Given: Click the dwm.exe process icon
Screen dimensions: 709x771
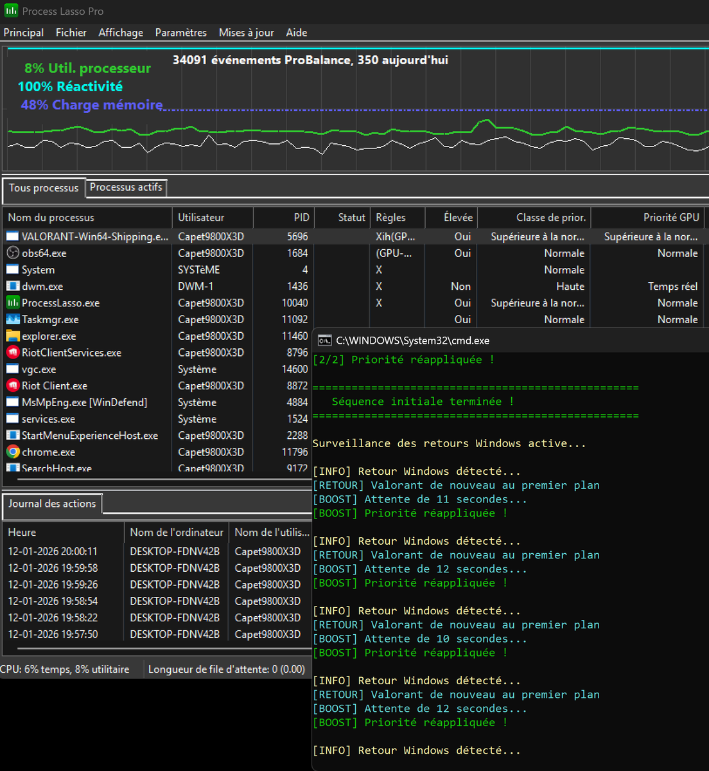Looking at the screenshot, I should (12, 287).
